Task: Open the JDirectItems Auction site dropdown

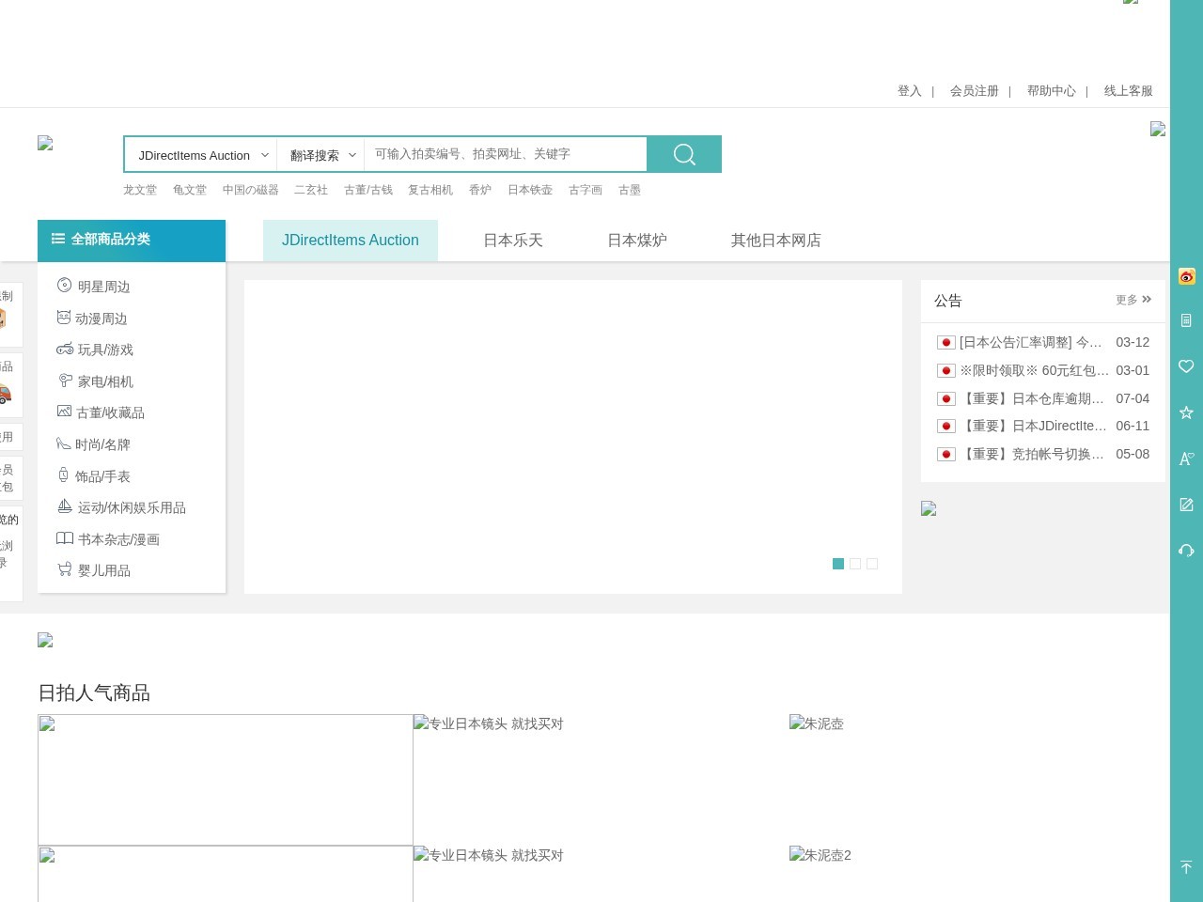Action: [x=201, y=155]
